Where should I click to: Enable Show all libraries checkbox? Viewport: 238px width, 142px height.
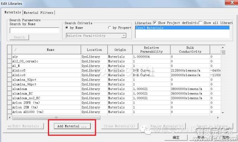point(200,23)
